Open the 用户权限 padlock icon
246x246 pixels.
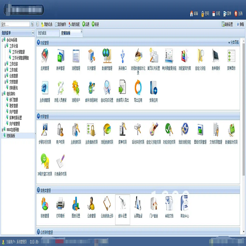[60, 130]
